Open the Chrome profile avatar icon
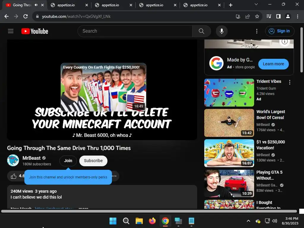The width and height of the screenshot is (304, 228). (x=288, y=17)
